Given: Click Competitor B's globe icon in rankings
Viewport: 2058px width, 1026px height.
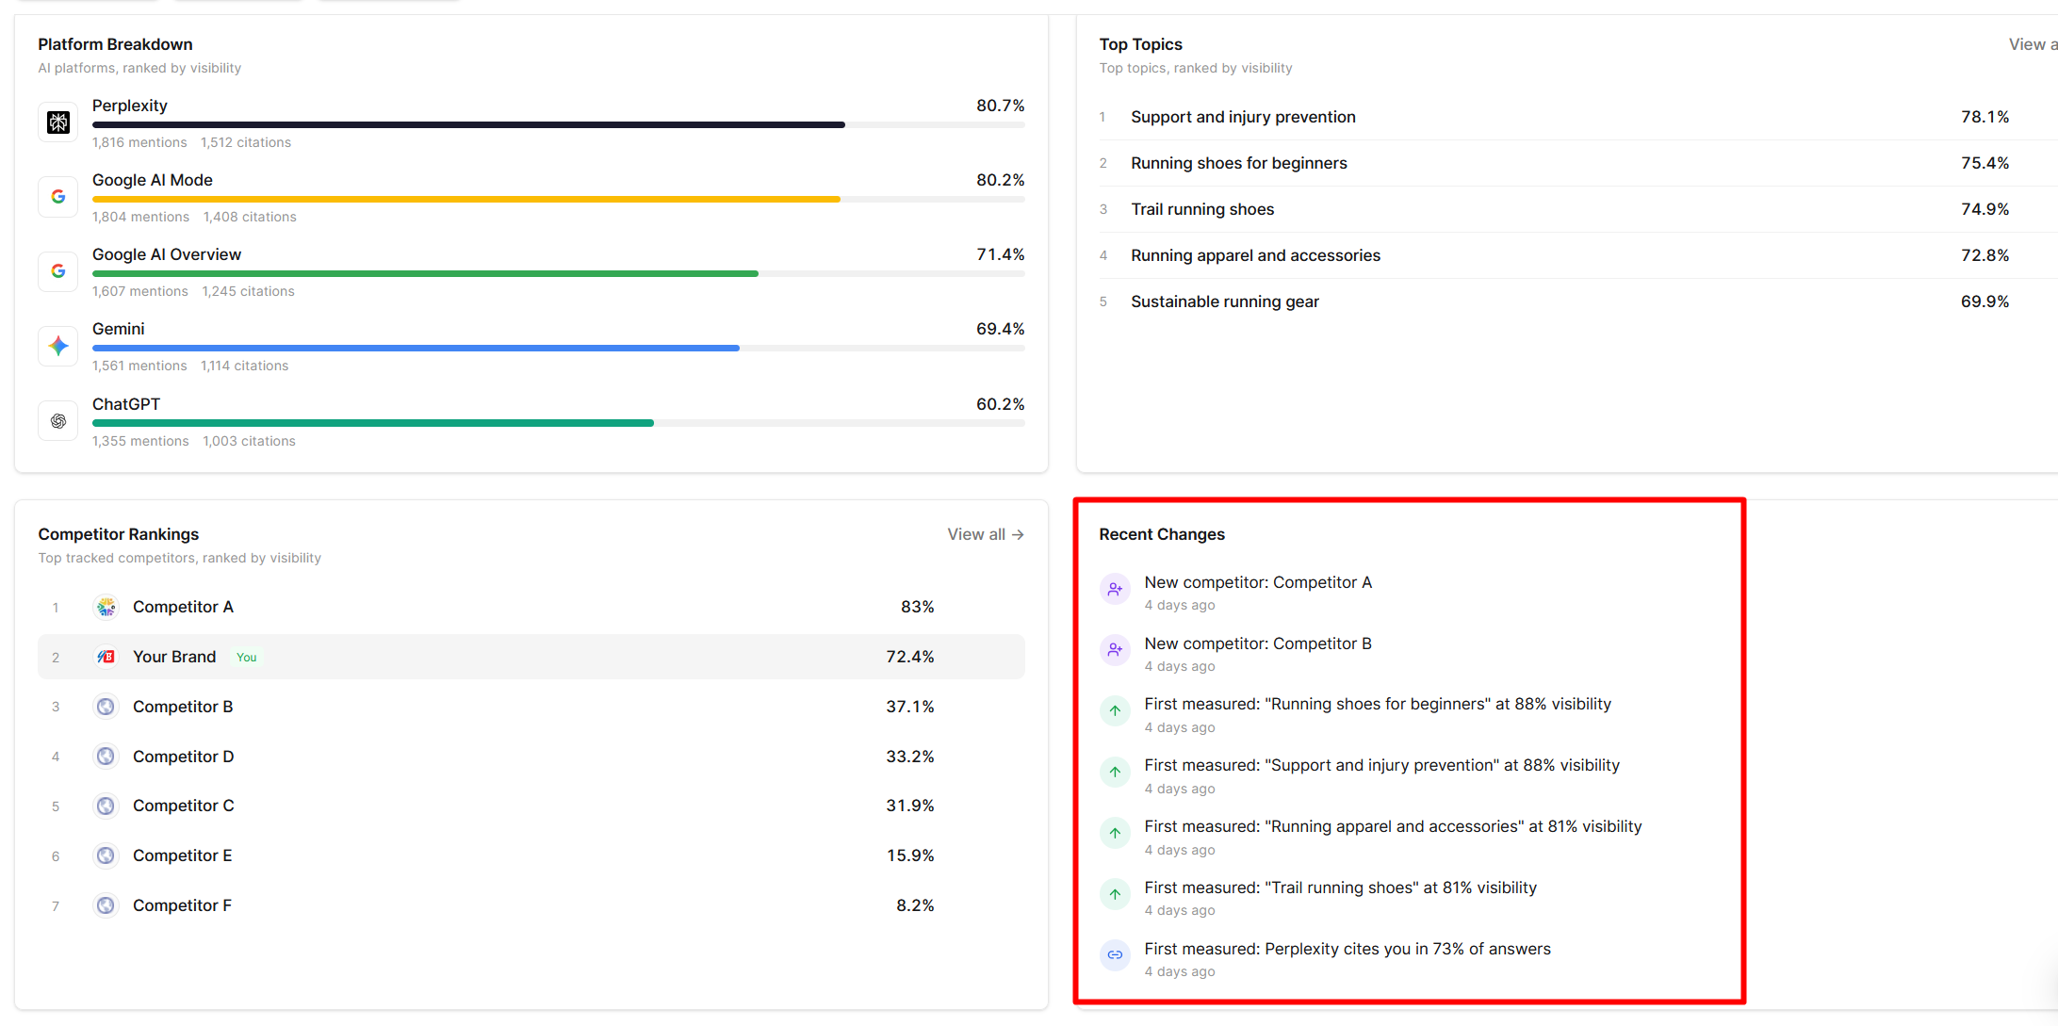Looking at the screenshot, I should click(x=106, y=707).
